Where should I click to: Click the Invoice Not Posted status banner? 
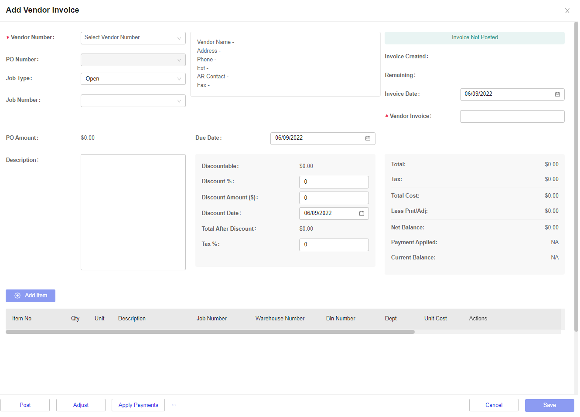click(474, 37)
